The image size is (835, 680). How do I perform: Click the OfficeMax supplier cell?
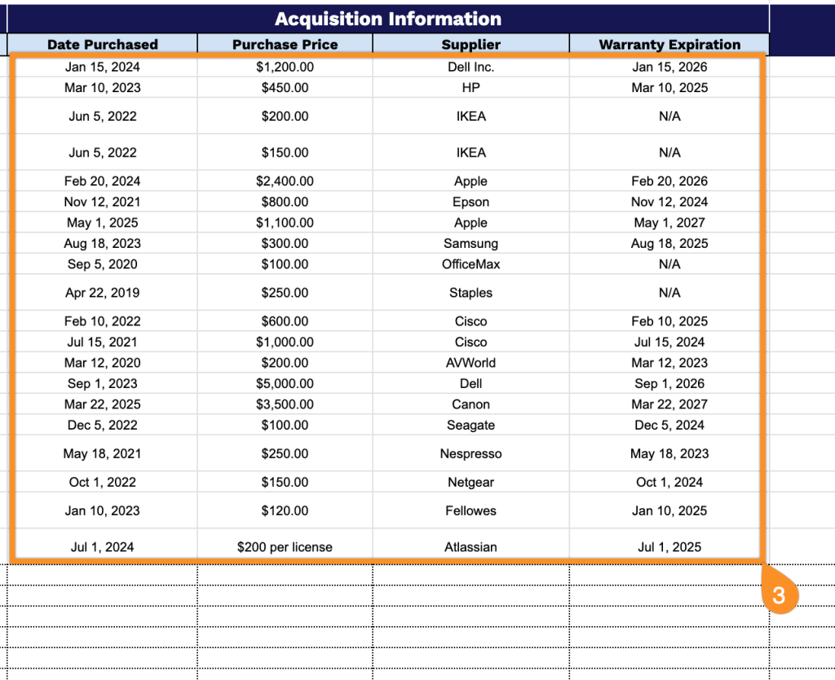[471, 264]
